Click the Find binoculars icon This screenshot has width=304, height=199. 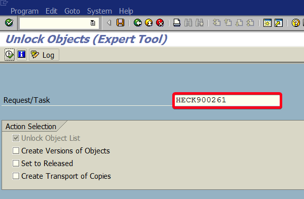188,23
